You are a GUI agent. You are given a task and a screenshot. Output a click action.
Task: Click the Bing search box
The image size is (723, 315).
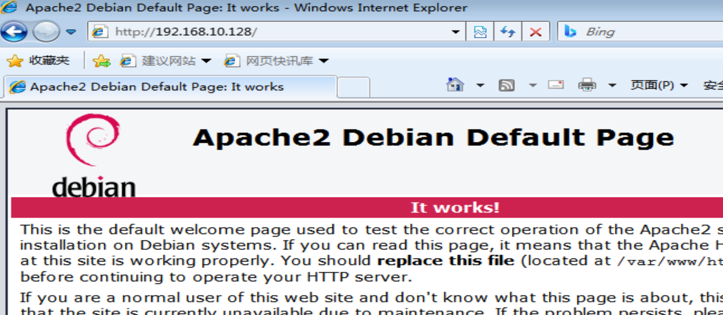pos(640,31)
